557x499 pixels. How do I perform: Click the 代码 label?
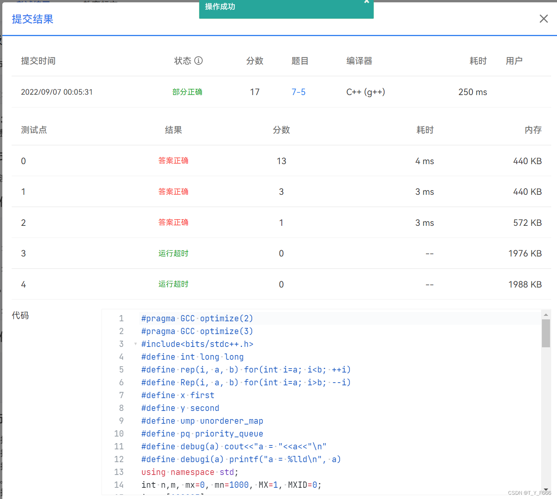(x=20, y=315)
